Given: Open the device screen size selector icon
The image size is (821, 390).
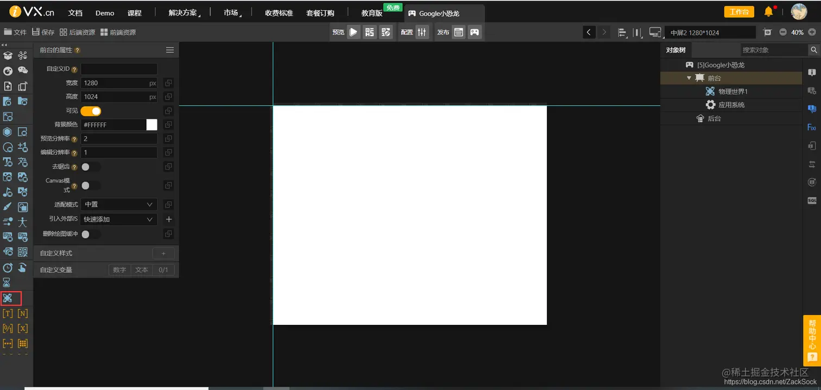Looking at the screenshot, I should (655, 32).
